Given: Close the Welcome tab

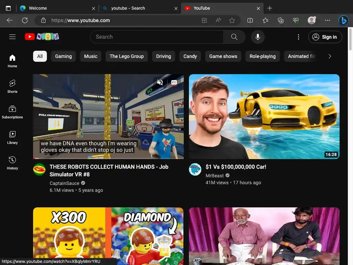Looking at the screenshot, I should click(94, 9).
